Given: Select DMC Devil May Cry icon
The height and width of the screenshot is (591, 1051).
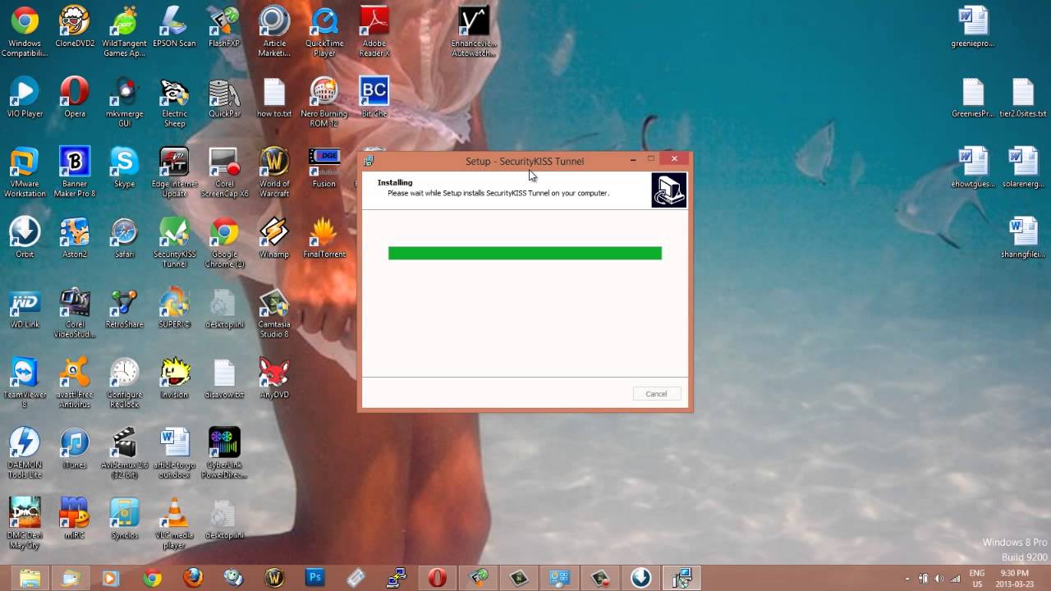Looking at the screenshot, I should pyautogui.click(x=25, y=523).
